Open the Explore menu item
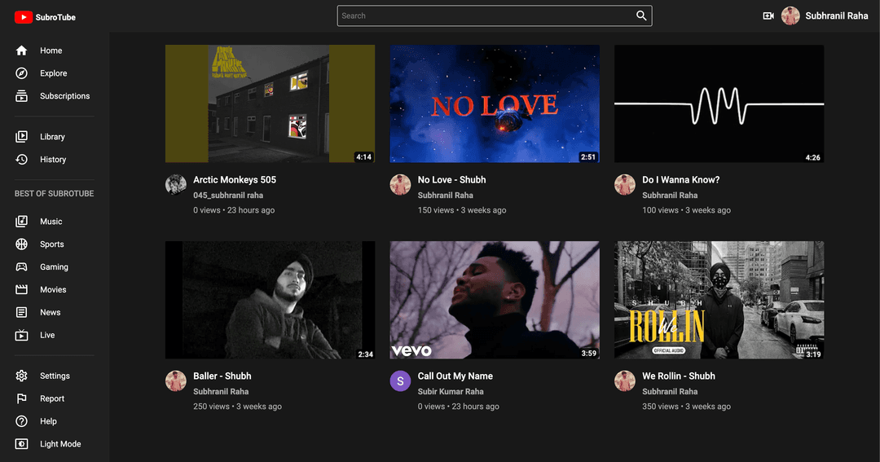This screenshot has width=880, height=462. click(53, 73)
